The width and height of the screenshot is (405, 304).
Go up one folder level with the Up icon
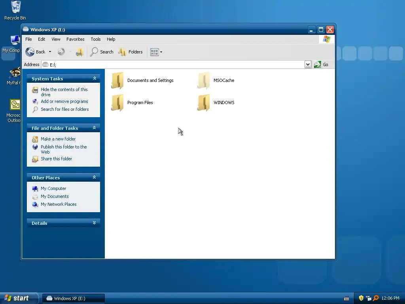[79, 52]
